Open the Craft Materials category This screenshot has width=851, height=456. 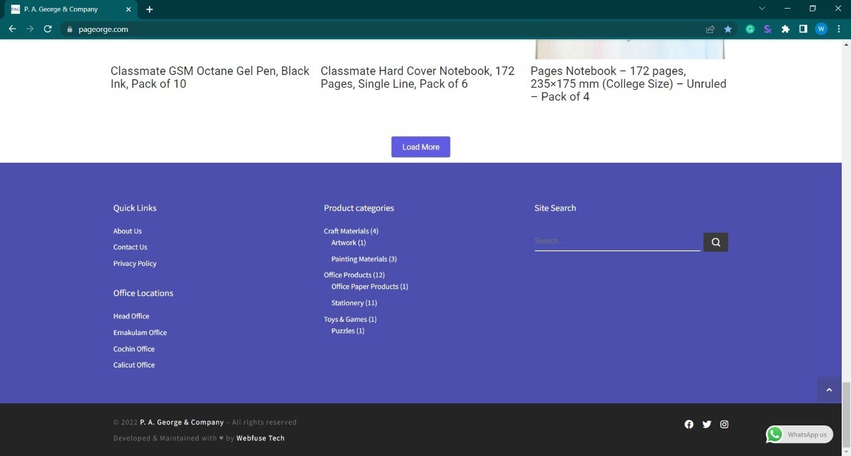346,231
